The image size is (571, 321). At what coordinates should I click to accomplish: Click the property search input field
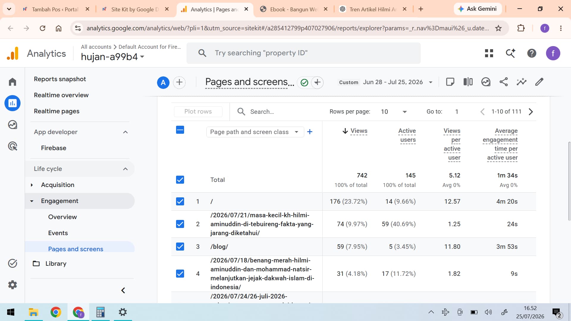(304, 53)
